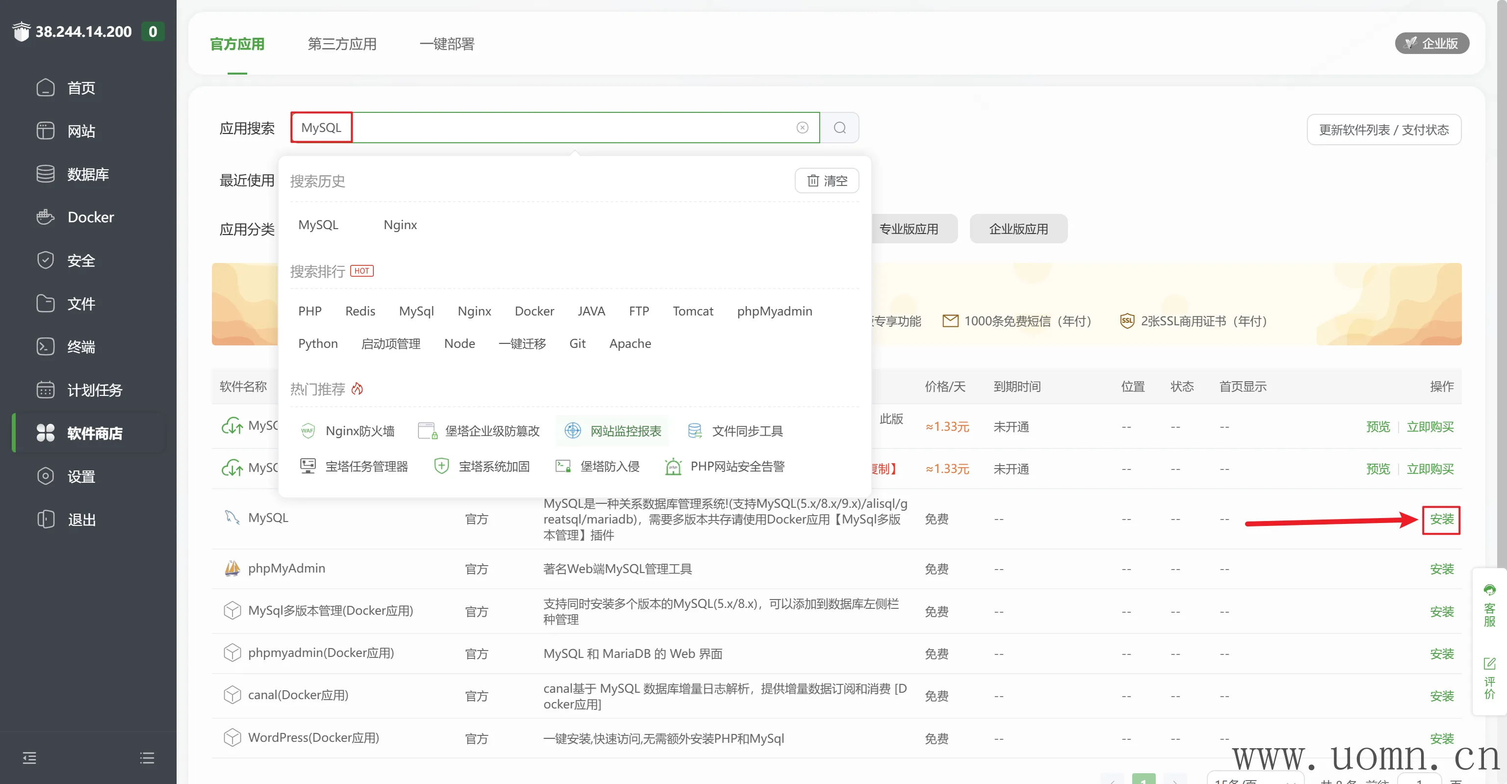Image resolution: width=1507 pixels, height=784 pixels.
Task: Pick Nginx from search history
Action: 400,225
